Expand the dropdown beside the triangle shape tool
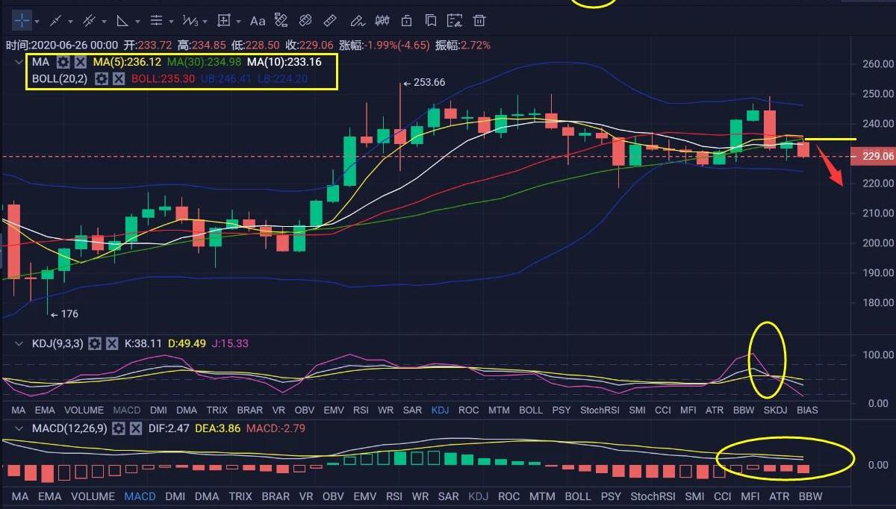 click(138, 21)
